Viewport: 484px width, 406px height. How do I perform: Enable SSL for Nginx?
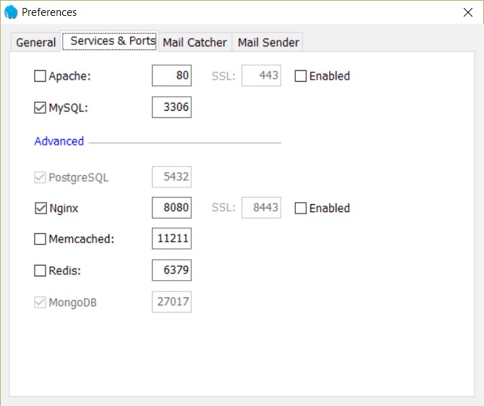pyautogui.click(x=301, y=208)
